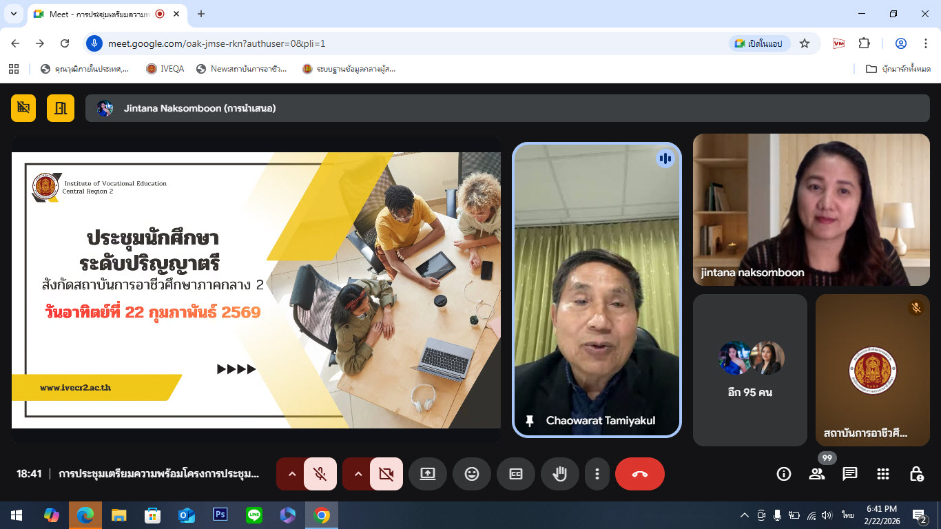Expand video settings chevron
The image size is (941, 529).
tap(358, 474)
